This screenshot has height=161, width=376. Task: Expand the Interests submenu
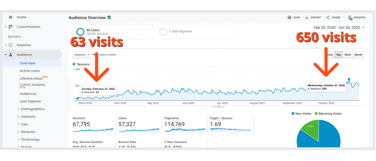pyautogui.click(x=19, y=117)
